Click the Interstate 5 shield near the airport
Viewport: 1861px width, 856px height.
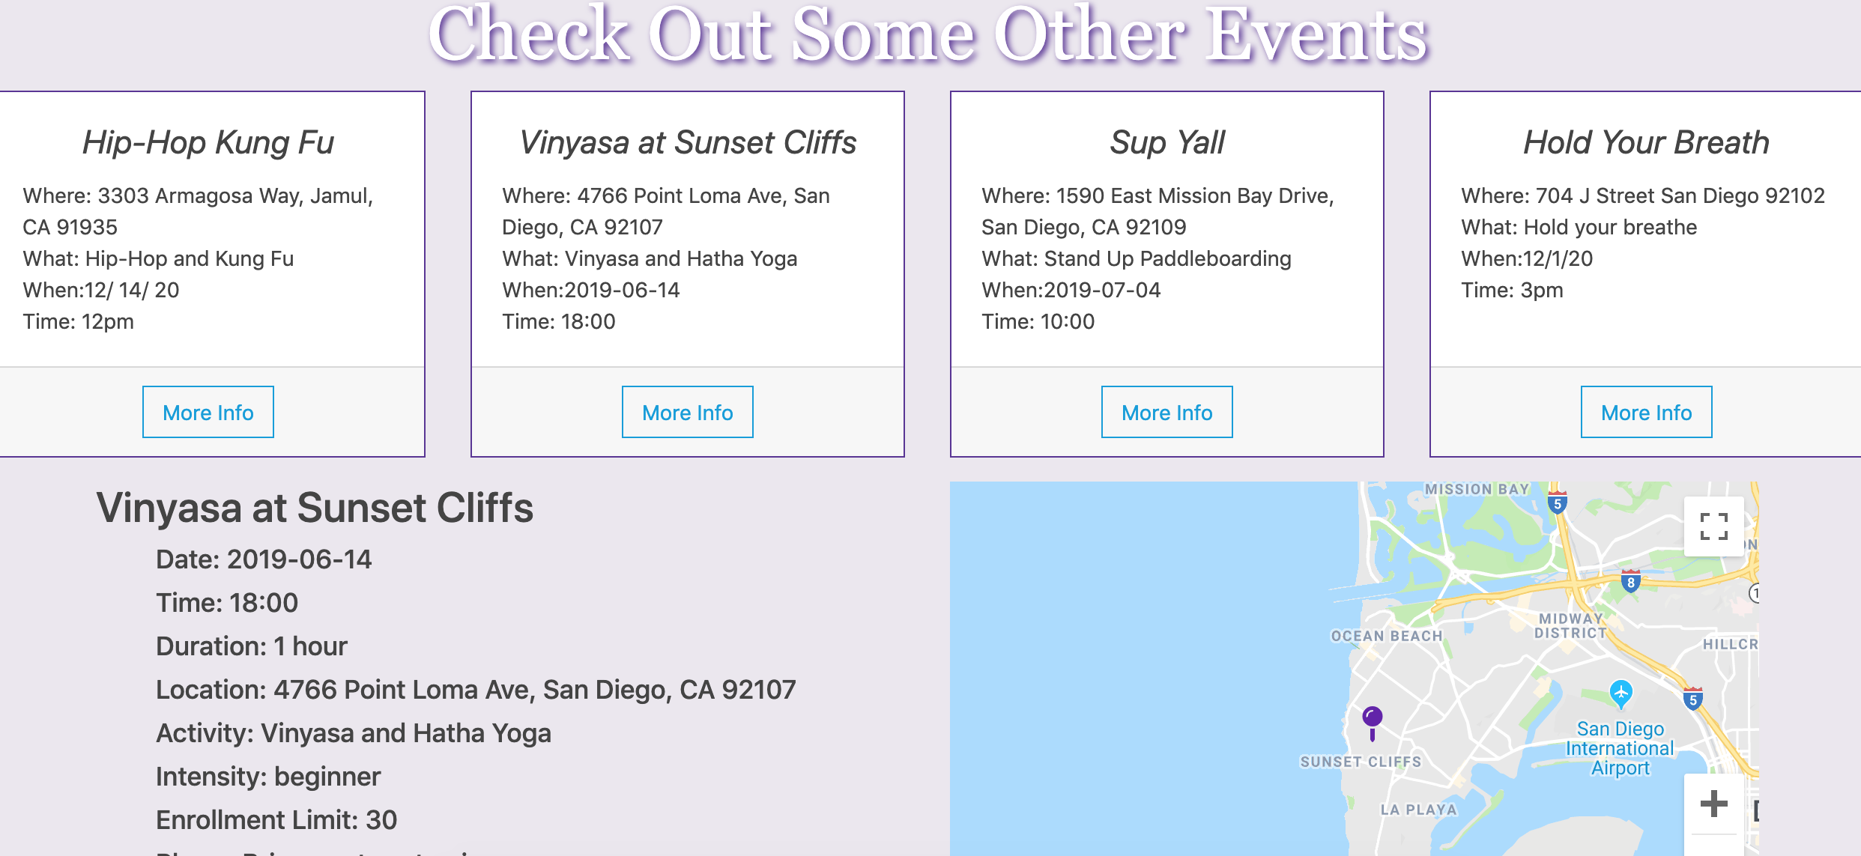pyautogui.click(x=1692, y=699)
